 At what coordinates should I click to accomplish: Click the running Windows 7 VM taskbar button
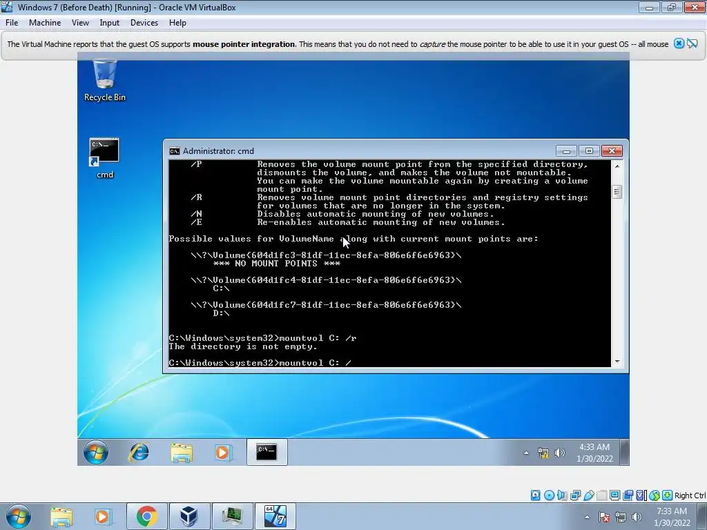(x=275, y=516)
